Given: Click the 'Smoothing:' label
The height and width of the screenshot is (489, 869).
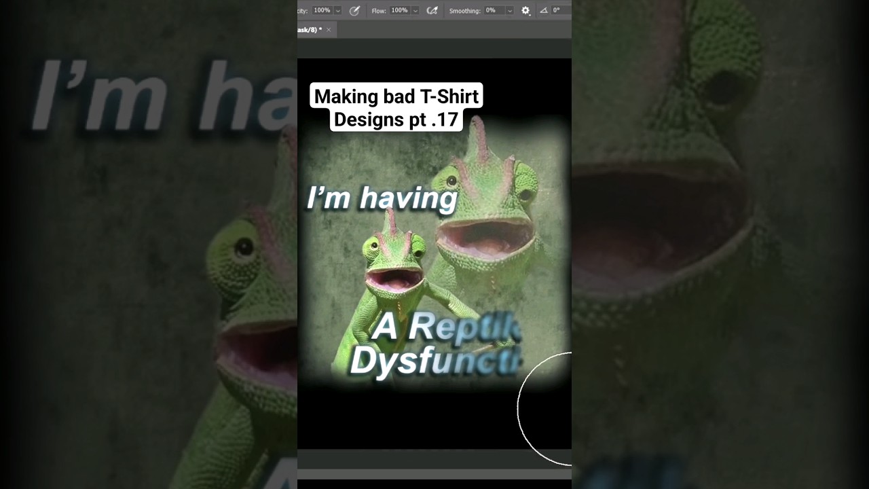Looking at the screenshot, I should (465, 11).
